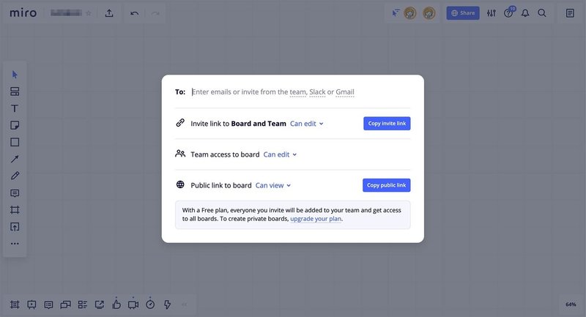
Task: Click the search magnifier icon
Action: pos(542,13)
